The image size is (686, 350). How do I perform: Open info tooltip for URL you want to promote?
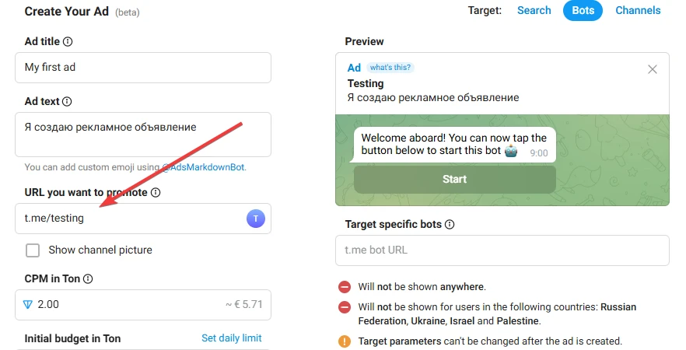156,193
